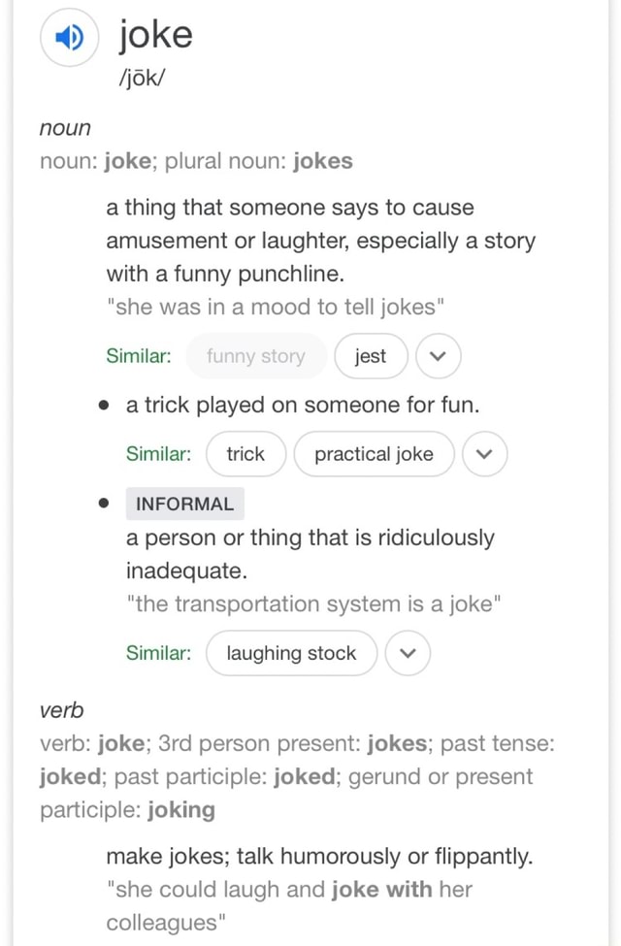Click the Similar label near laughing stock
The image size is (621, 946).
[x=158, y=654]
